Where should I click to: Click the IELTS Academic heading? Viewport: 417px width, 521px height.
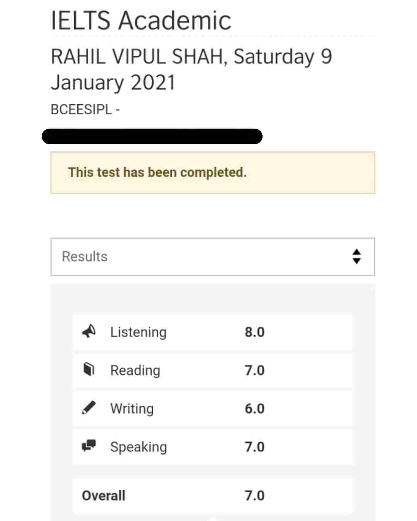[x=141, y=20]
